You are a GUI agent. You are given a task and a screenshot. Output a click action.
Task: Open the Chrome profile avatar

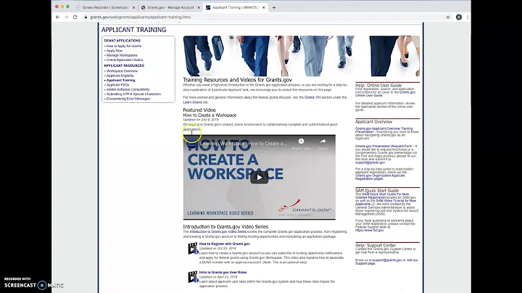coord(459,17)
